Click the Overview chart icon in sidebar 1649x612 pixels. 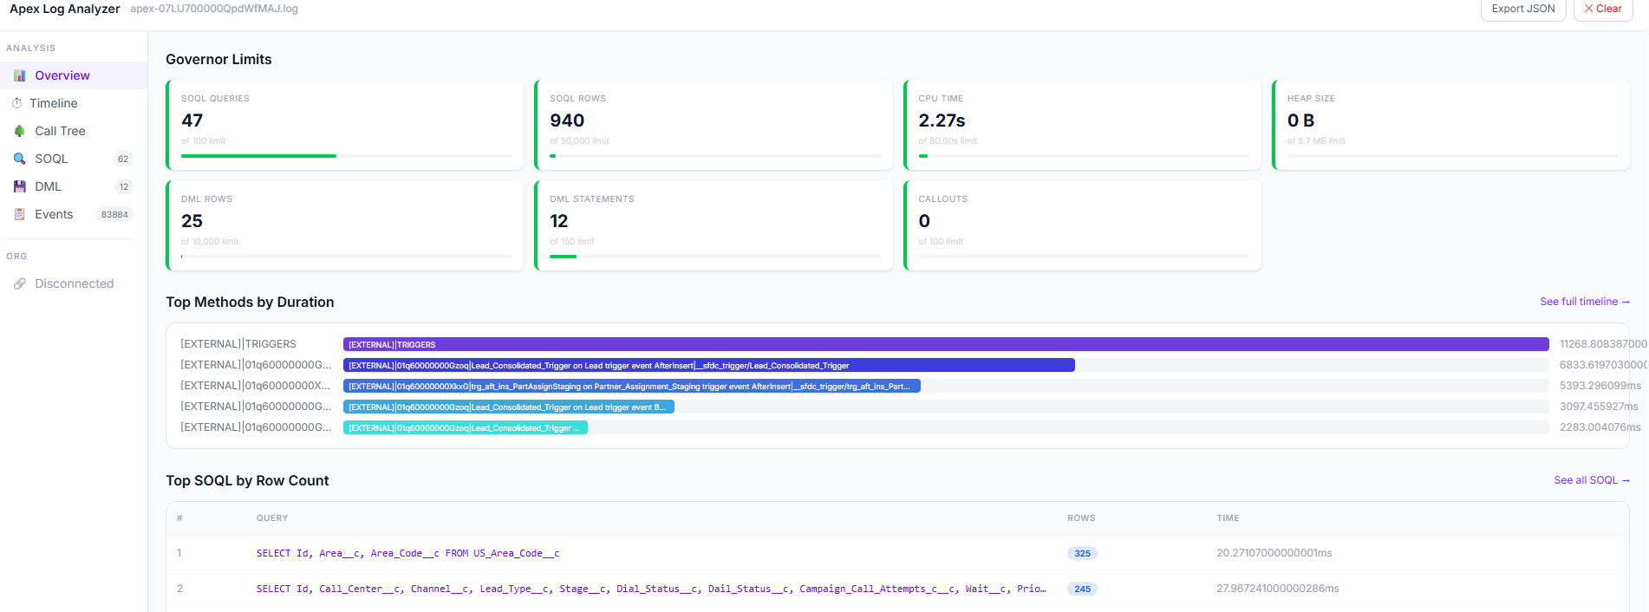click(19, 75)
